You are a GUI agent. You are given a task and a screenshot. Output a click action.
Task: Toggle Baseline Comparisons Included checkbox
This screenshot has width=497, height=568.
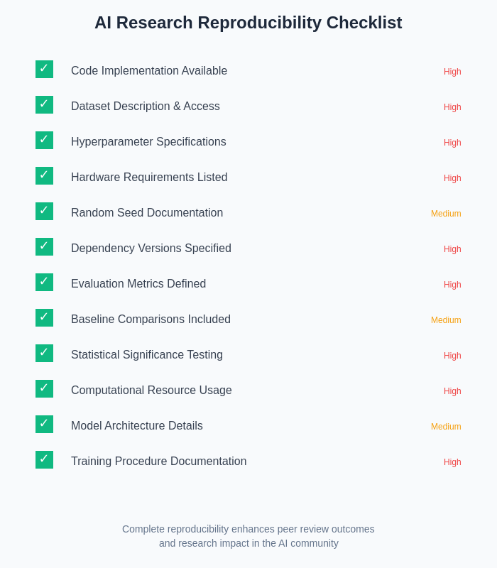click(44, 318)
